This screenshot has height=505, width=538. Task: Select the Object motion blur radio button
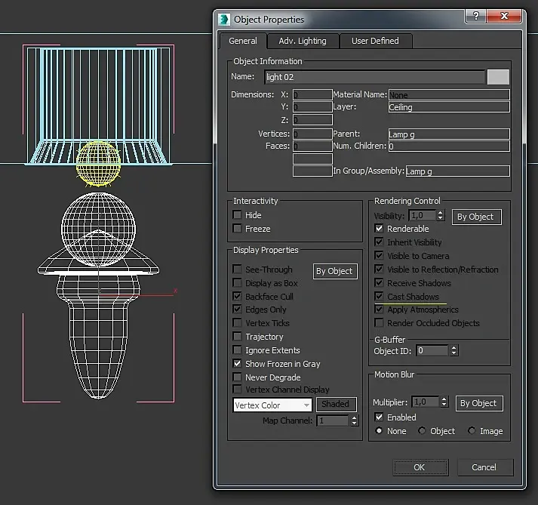tap(422, 430)
